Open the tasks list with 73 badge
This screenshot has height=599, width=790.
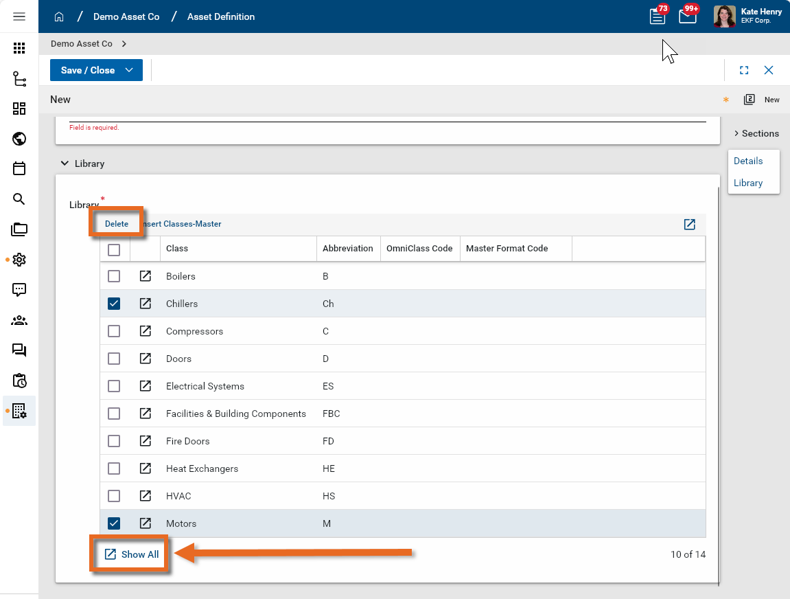pyautogui.click(x=658, y=16)
